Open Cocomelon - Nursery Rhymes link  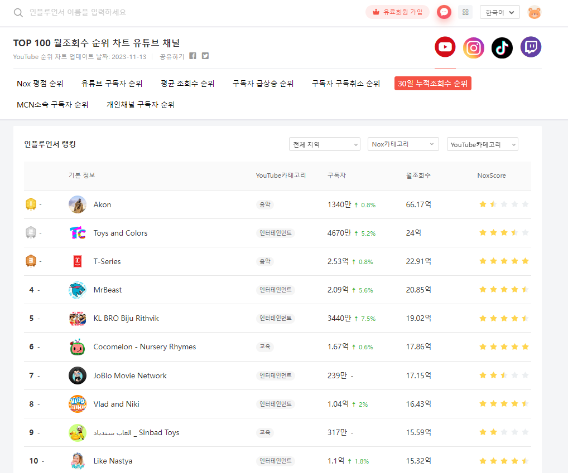point(145,347)
